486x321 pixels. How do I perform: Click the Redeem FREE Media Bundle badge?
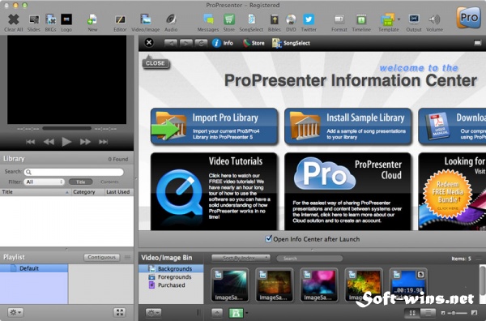(447, 193)
